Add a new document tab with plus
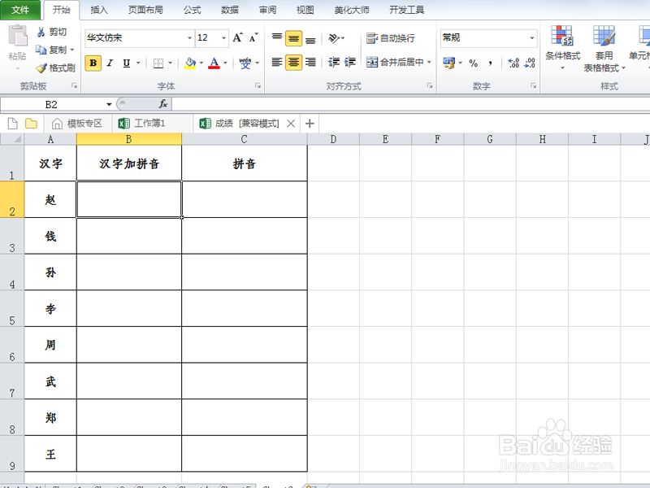This screenshot has height=488, width=650. point(310,124)
